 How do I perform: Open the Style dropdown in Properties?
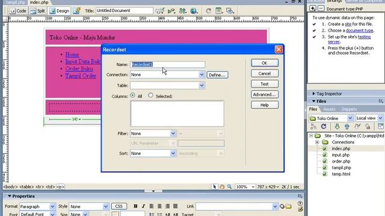pos(106,206)
